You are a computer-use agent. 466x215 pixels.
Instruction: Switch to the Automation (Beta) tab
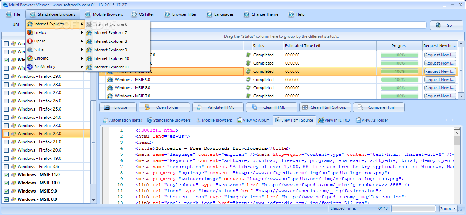click(x=122, y=120)
